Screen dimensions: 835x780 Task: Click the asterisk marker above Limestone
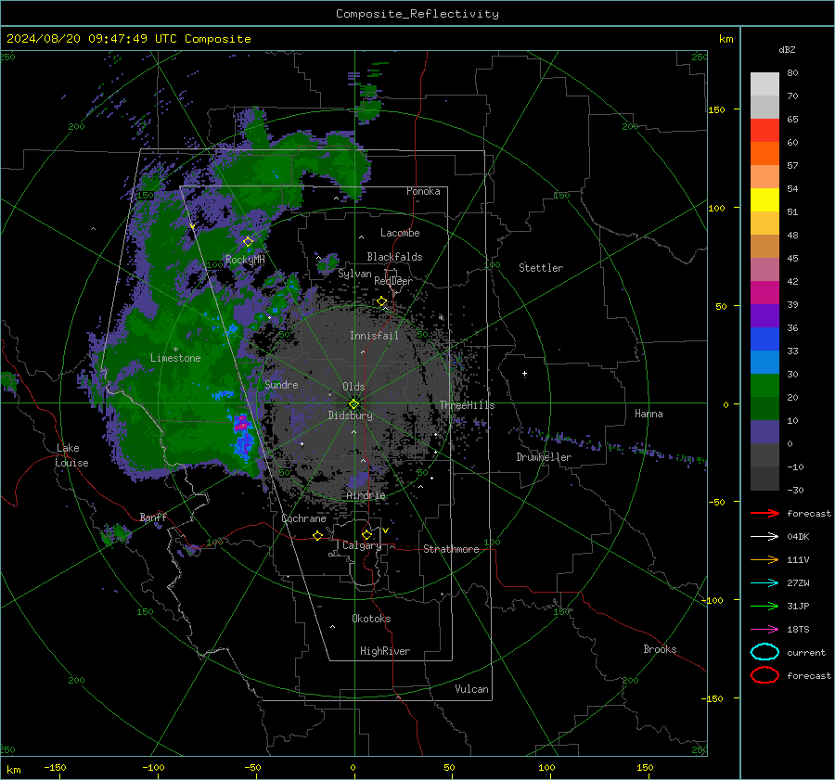coord(175,350)
